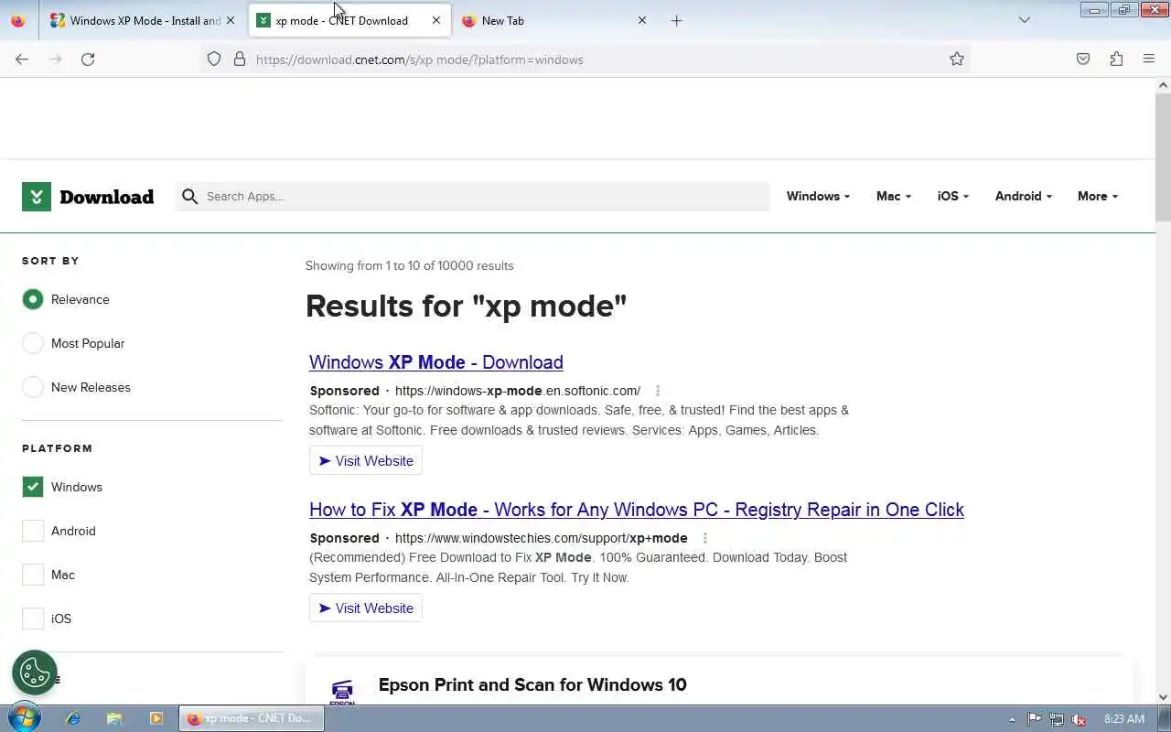
Task: Click the CNET Download logo
Action: pos(88,197)
